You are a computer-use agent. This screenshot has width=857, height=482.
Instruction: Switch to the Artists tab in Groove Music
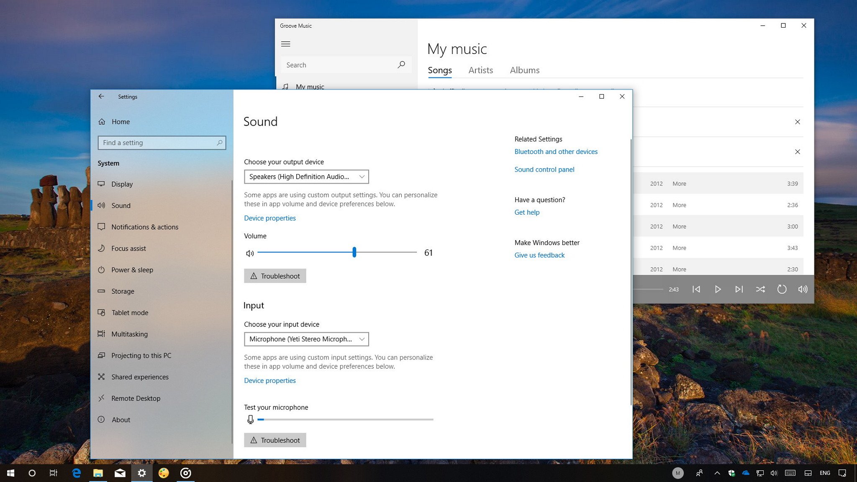point(480,70)
